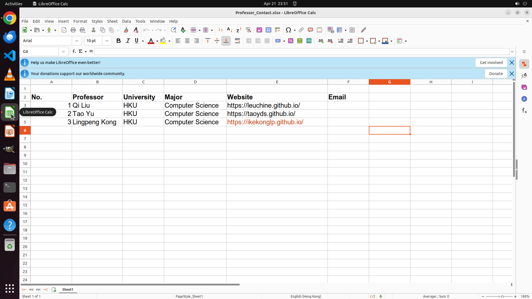Image resolution: width=532 pixels, height=299 pixels.
Task: Apply yellow background highlighting color
Action: click(x=163, y=41)
